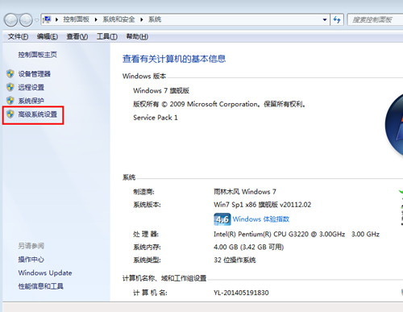The image size is (403, 312).
Task: Open 操作中心 link in sidebar
Action: (31, 260)
